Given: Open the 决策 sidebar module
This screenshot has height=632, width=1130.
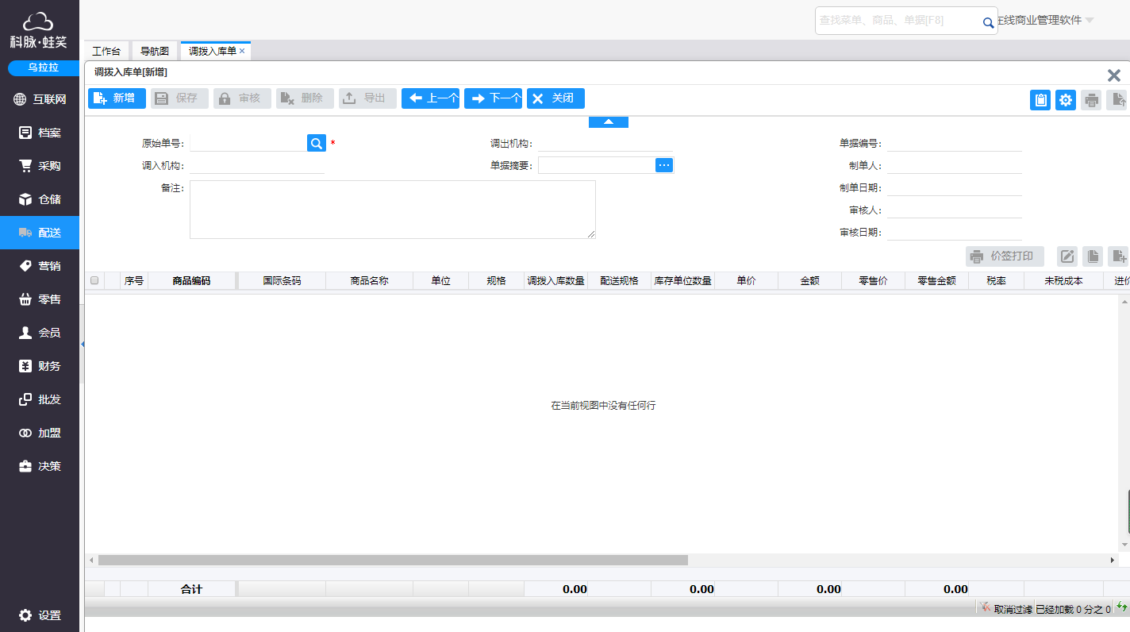Looking at the screenshot, I should click(x=40, y=466).
